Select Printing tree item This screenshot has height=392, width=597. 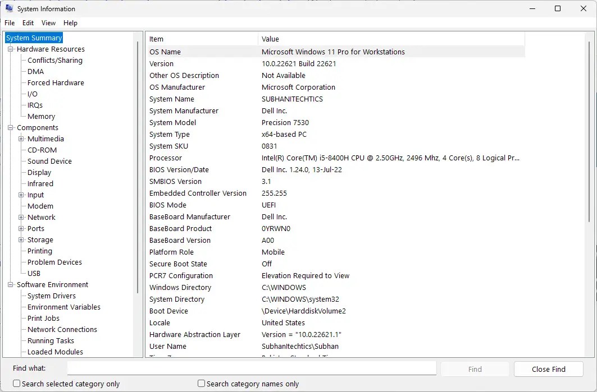(40, 251)
